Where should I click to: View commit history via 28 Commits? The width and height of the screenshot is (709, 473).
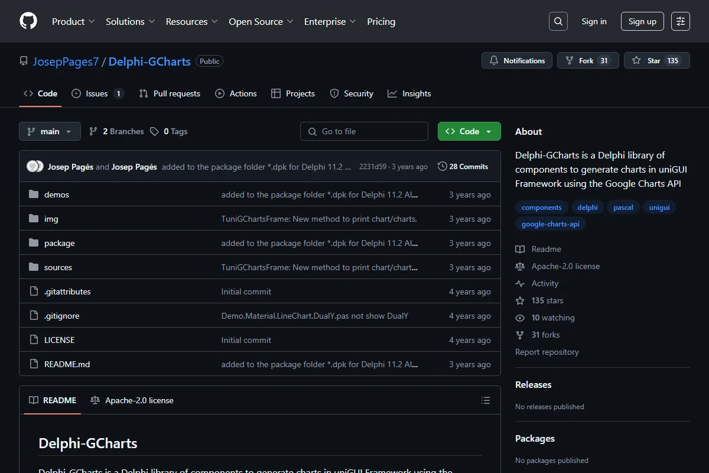[463, 167]
